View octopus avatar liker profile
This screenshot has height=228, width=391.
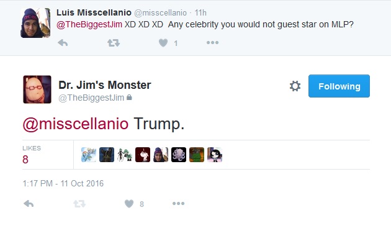tap(179, 155)
